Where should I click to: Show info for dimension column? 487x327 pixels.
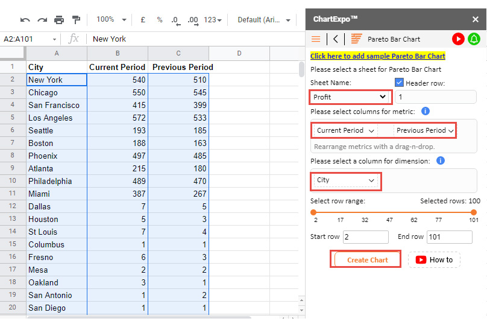coord(441,160)
